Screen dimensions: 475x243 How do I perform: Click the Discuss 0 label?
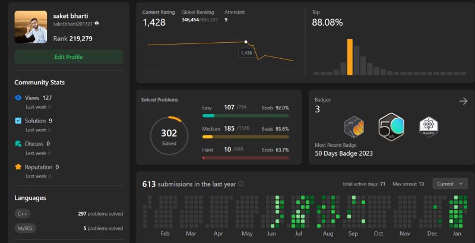tap(37, 144)
